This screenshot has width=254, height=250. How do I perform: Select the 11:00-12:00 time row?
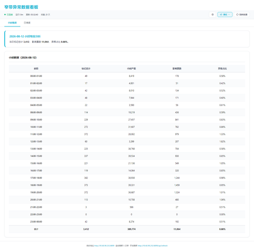point(127,134)
